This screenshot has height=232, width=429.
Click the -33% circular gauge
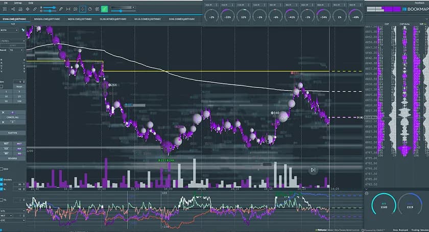[x=227, y=16]
